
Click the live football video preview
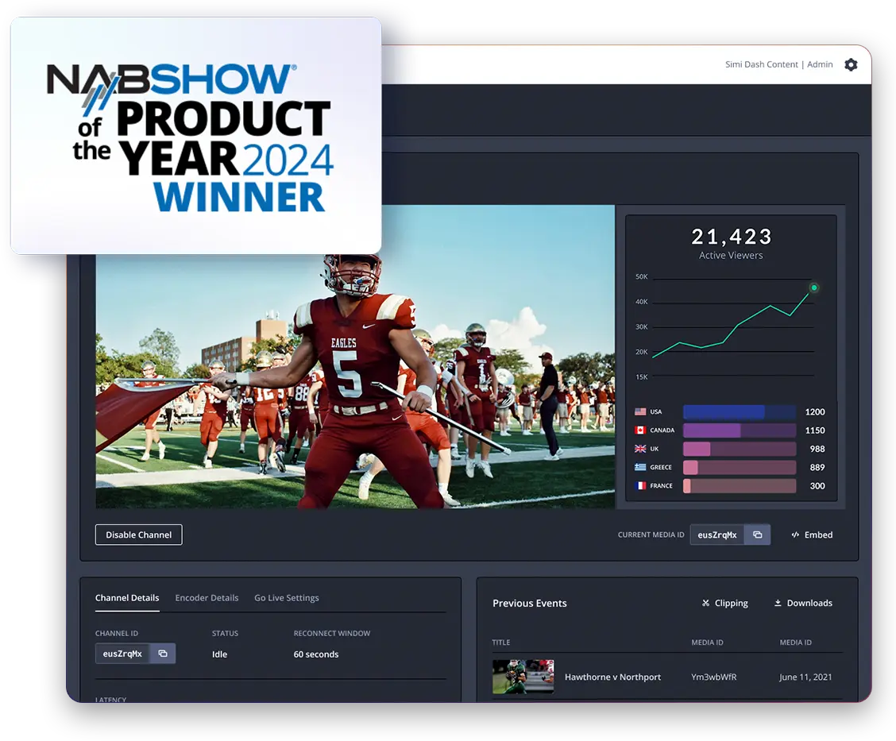point(355,357)
